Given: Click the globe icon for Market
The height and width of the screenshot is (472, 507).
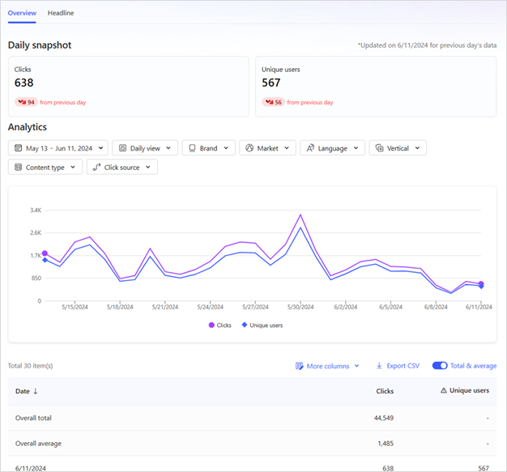Looking at the screenshot, I should [249, 148].
